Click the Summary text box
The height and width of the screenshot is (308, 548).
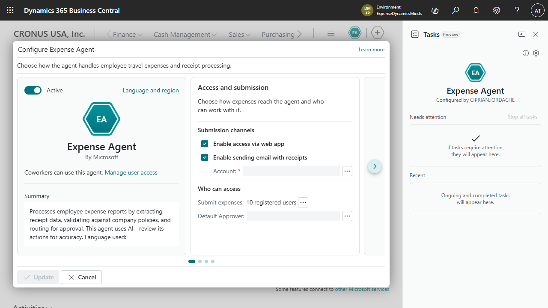point(101,224)
